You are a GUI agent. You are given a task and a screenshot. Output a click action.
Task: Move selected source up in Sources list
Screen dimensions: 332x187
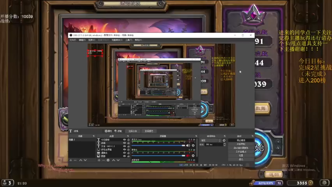113,160
